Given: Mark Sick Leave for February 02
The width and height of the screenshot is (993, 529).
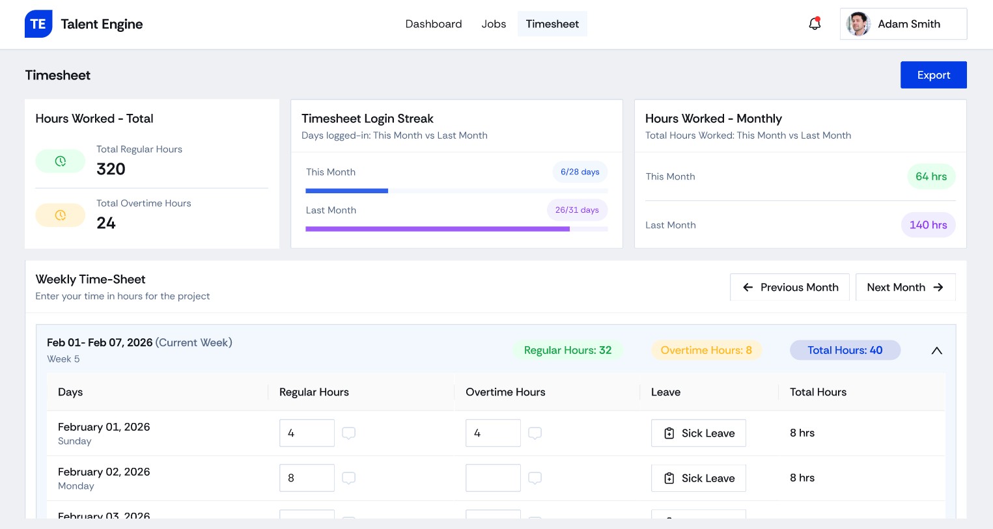Looking at the screenshot, I should tap(699, 478).
